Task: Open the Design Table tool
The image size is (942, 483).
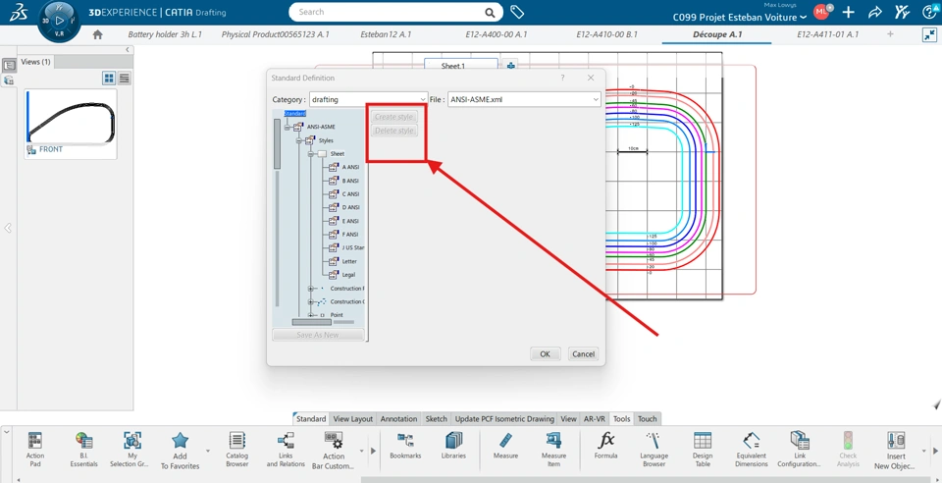Action: point(703,450)
